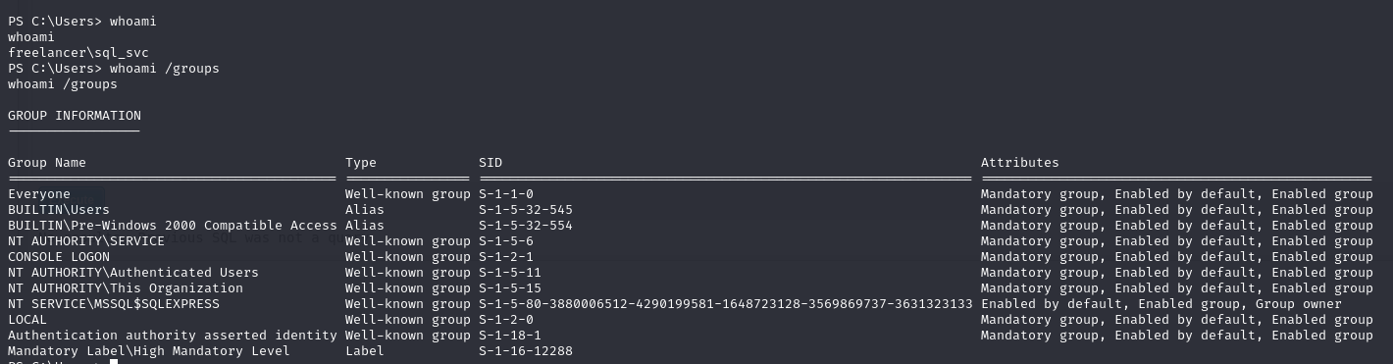The image size is (1393, 364).
Task: Click NT AUTHORITY\This Organization entry
Action: tap(126, 288)
